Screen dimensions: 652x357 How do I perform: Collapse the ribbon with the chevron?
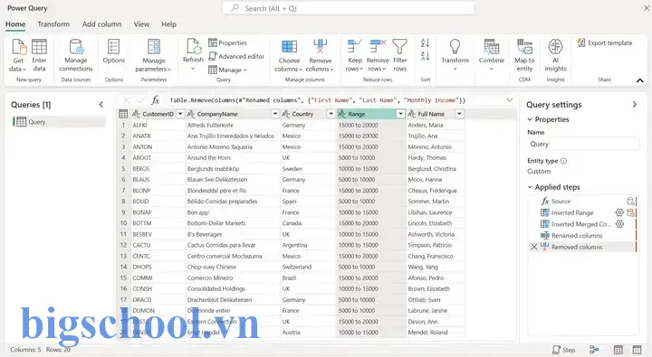point(640,80)
